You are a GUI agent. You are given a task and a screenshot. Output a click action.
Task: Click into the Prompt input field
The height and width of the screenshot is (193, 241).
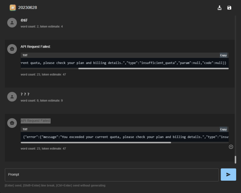pos(112,175)
